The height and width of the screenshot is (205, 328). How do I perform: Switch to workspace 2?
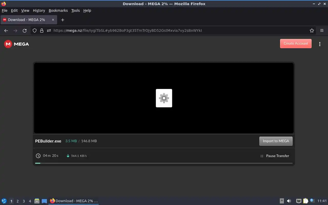click(x=17, y=201)
